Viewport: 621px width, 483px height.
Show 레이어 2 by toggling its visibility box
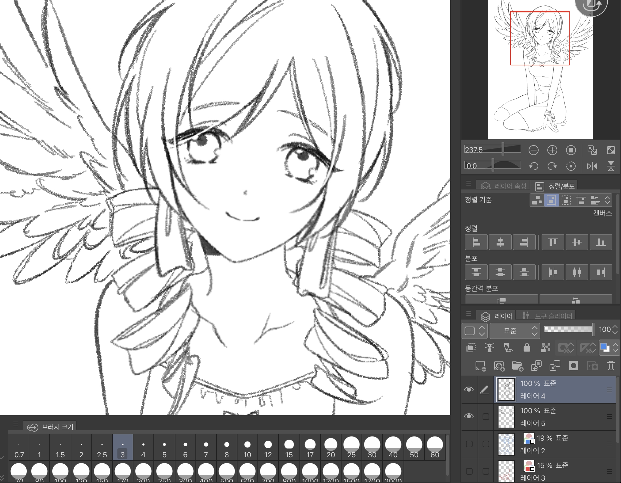coord(469,444)
